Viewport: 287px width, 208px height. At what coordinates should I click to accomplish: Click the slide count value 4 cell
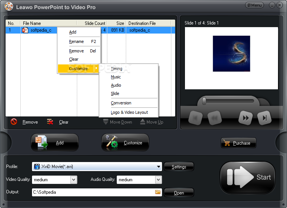pyautogui.click(x=104, y=30)
